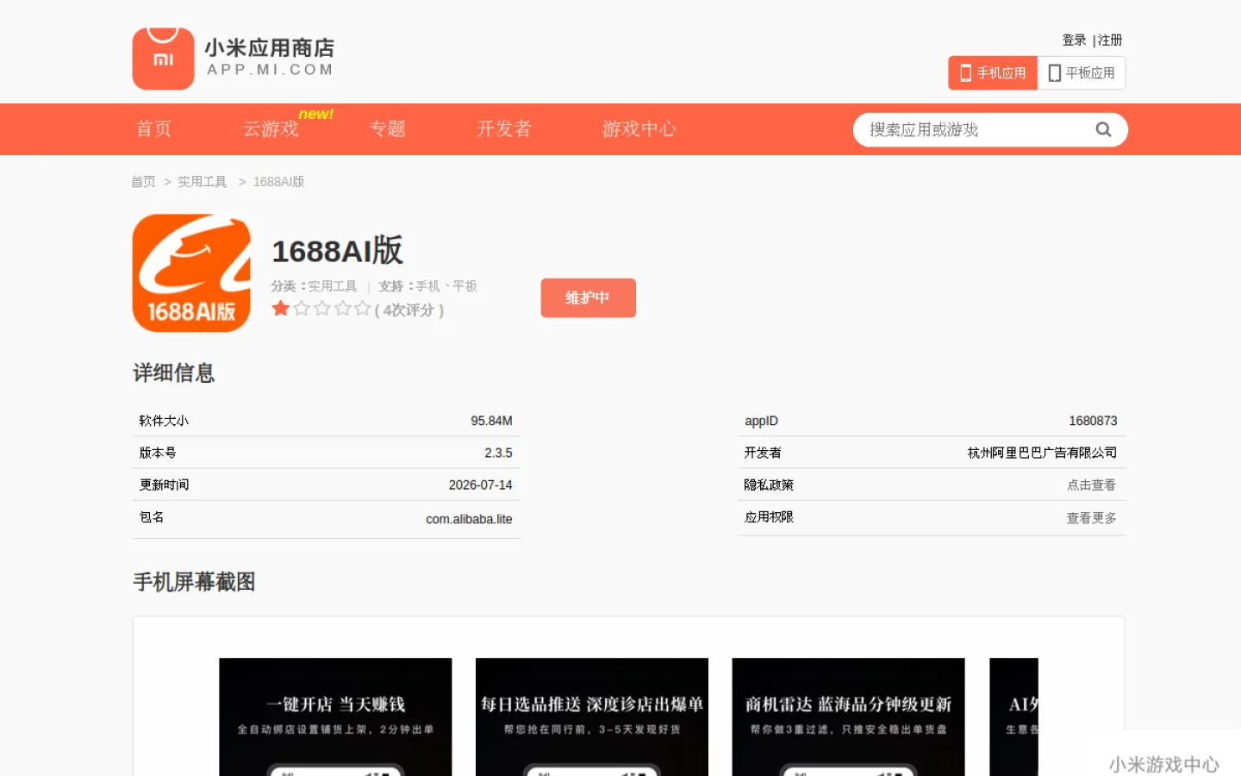Click 查看更多 for app permissions
The height and width of the screenshot is (776, 1241).
point(1091,518)
